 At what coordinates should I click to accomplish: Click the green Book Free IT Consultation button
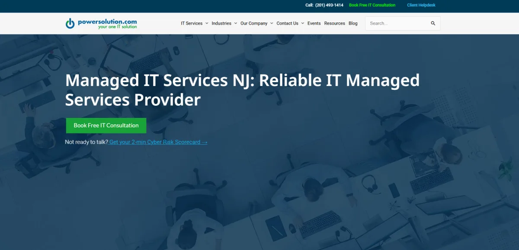(106, 126)
